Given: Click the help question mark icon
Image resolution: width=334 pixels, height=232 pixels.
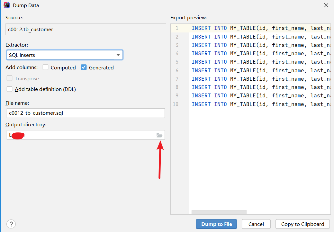Looking at the screenshot, I should [11, 224].
